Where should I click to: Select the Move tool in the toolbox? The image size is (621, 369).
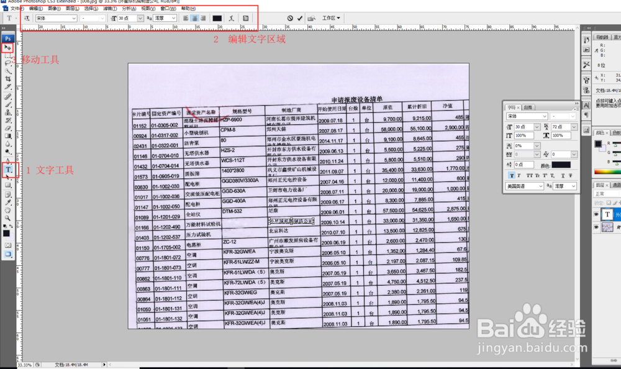point(7,48)
